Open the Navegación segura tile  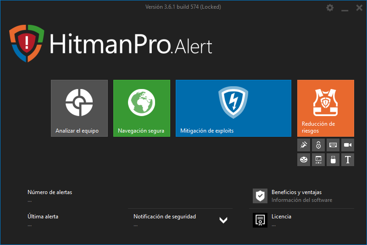[142, 108]
